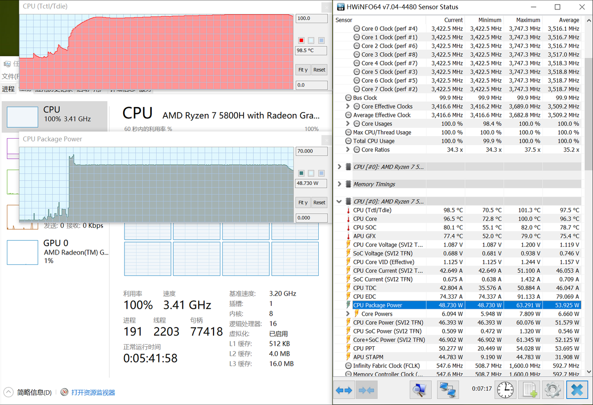Pick blue swatch in CPU Package Power graph

click(321, 173)
